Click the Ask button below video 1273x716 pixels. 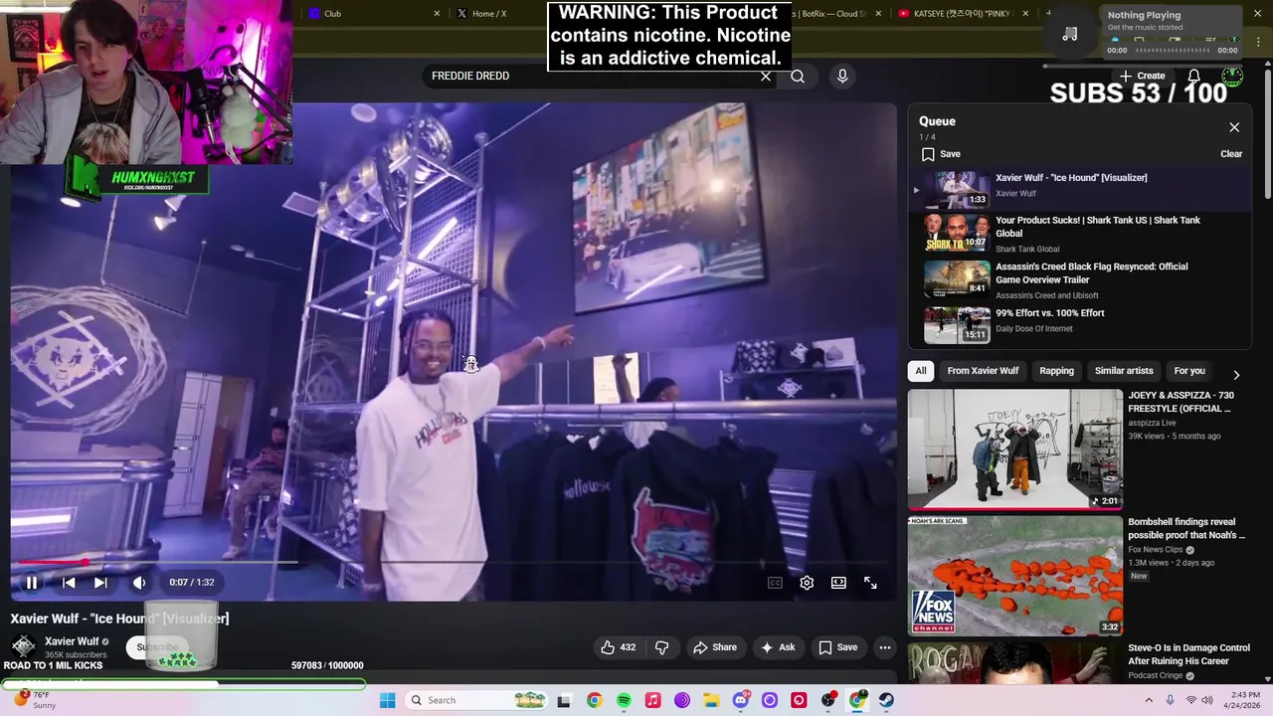tap(778, 647)
